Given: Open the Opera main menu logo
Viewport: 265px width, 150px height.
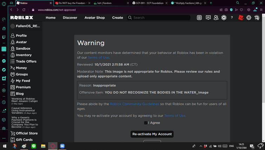Looking at the screenshot, I should pos(4,4).
